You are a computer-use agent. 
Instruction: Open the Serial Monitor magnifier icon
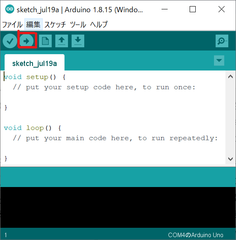pyautogui.click(x=222, y=41)
